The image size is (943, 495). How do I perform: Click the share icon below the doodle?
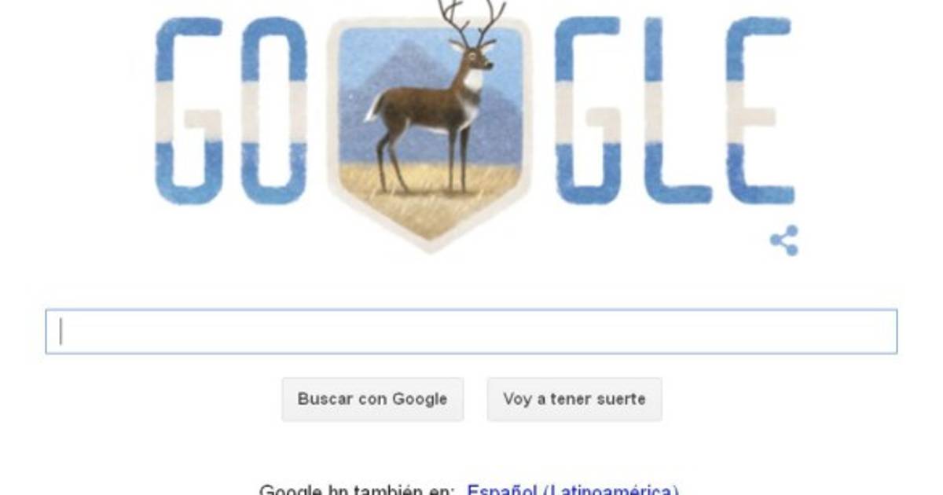click(x=783, y=240)
